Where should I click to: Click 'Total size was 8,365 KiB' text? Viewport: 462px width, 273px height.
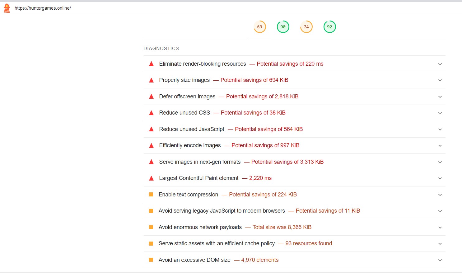click(282, 227)
